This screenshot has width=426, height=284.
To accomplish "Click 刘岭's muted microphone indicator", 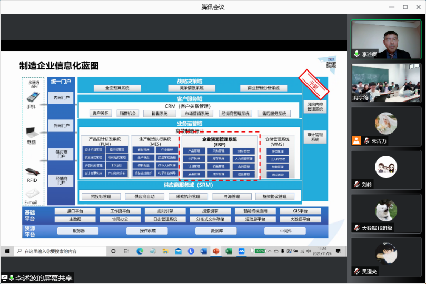I will 357,185.
